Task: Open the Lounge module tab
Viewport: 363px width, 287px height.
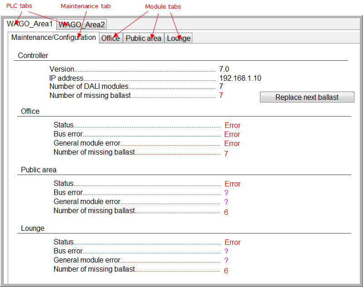Action: [178, 38]
